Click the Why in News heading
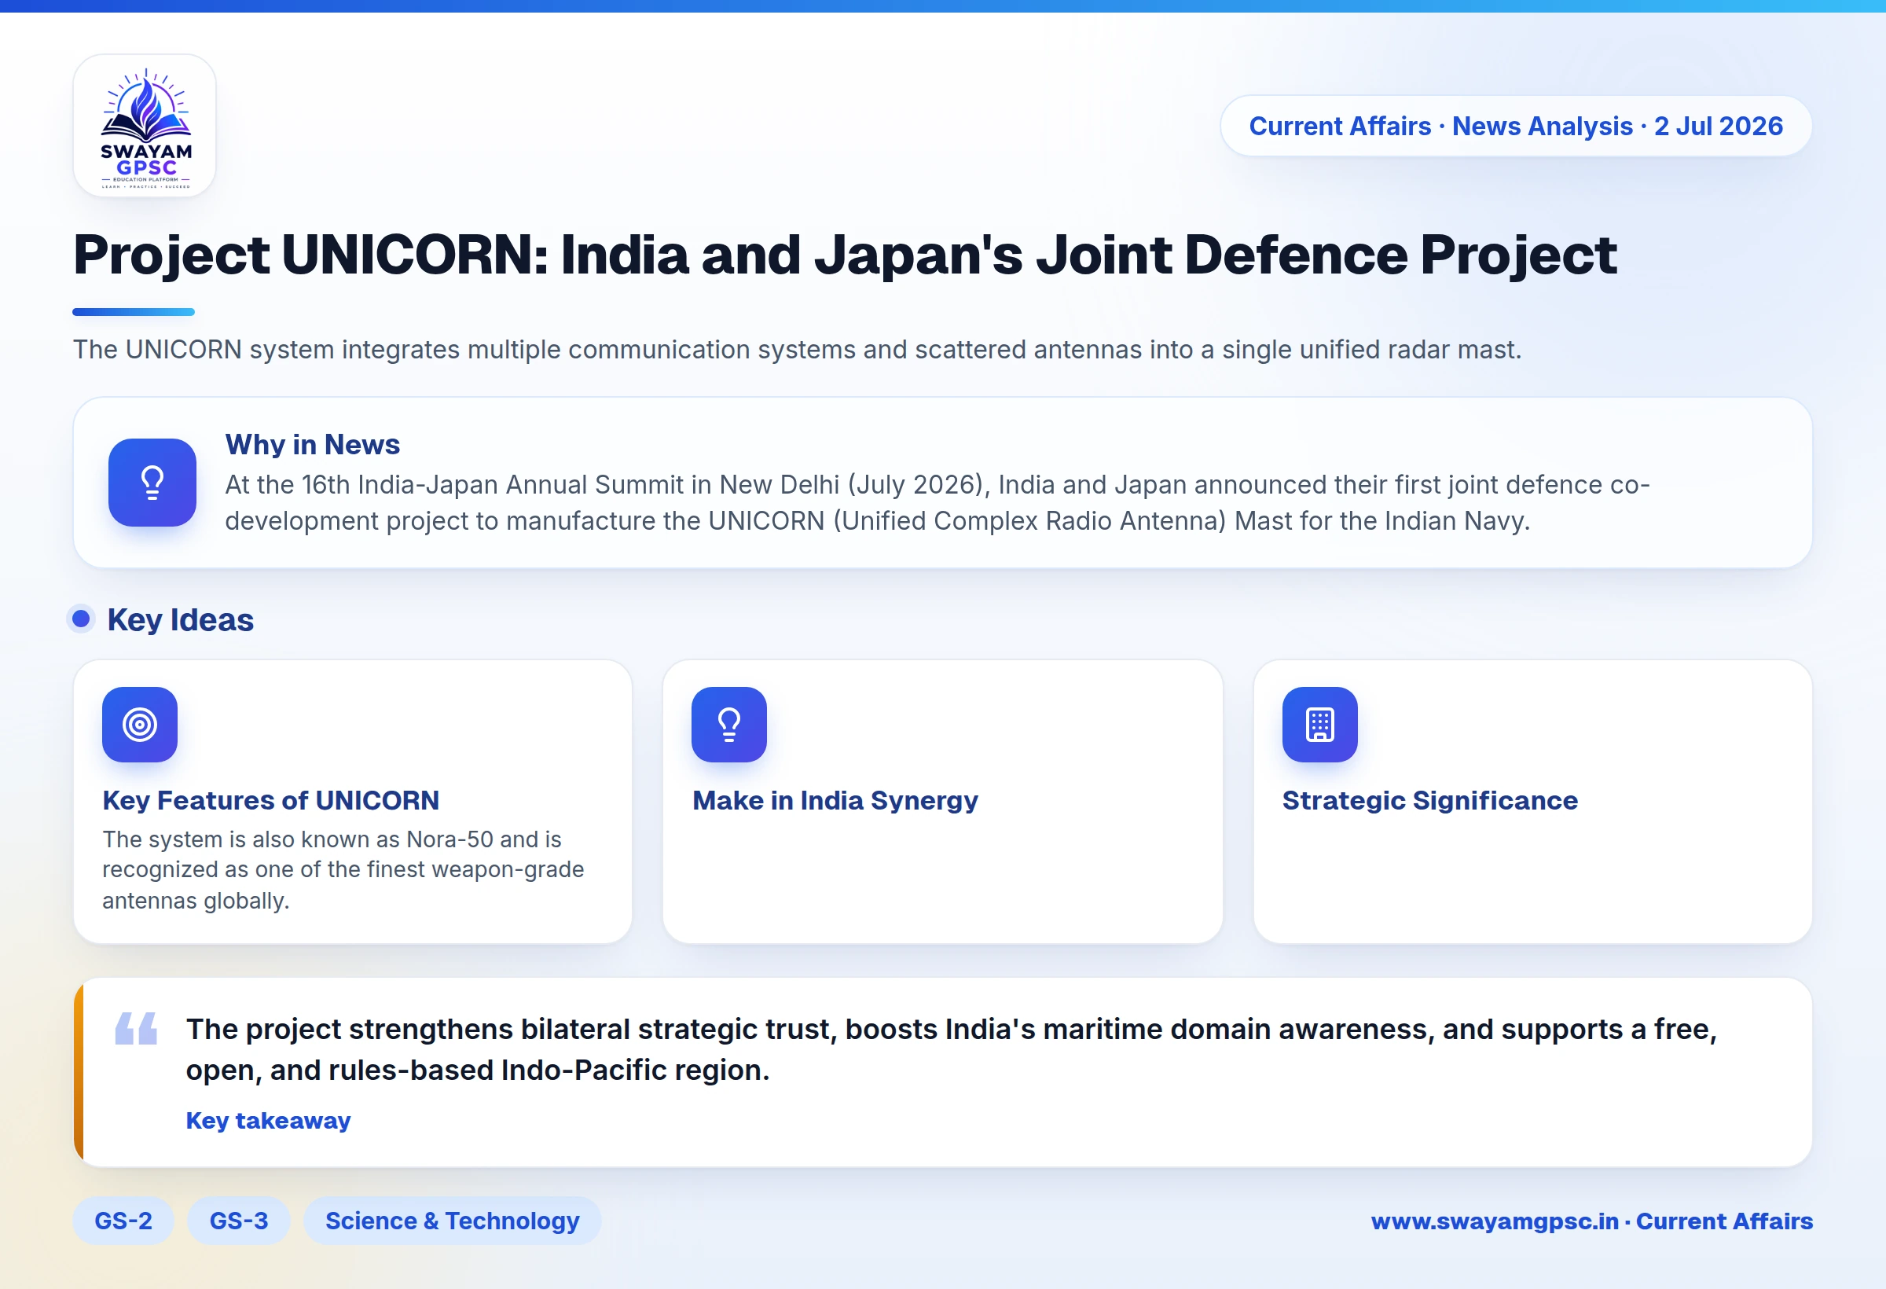The image size is (1886, 1289). [x=313, y=444]
